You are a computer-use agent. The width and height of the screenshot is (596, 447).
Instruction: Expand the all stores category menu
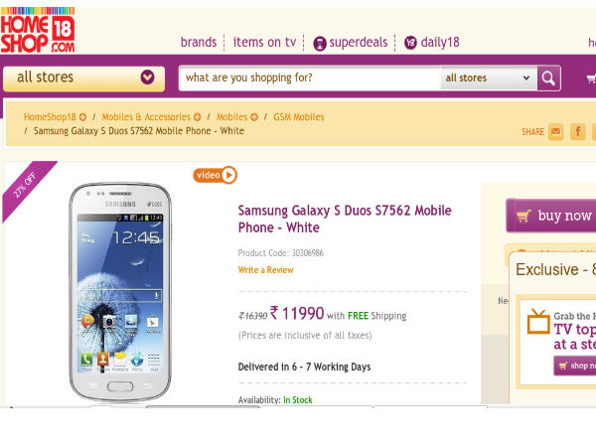(147, 77)
